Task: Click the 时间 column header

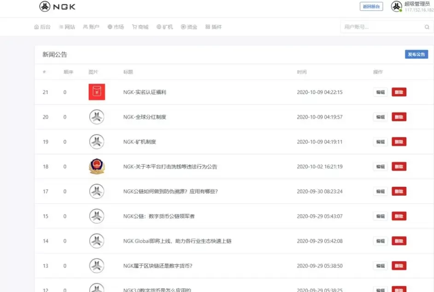Action: pos(302,72)
